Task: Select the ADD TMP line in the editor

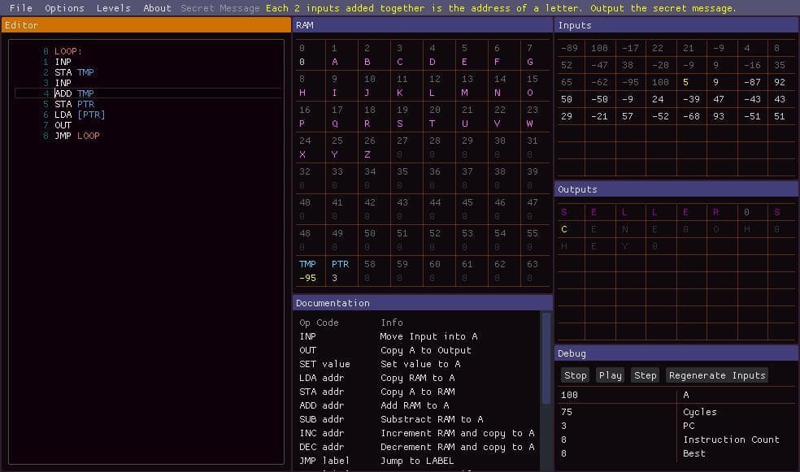Action: (148, 93)
